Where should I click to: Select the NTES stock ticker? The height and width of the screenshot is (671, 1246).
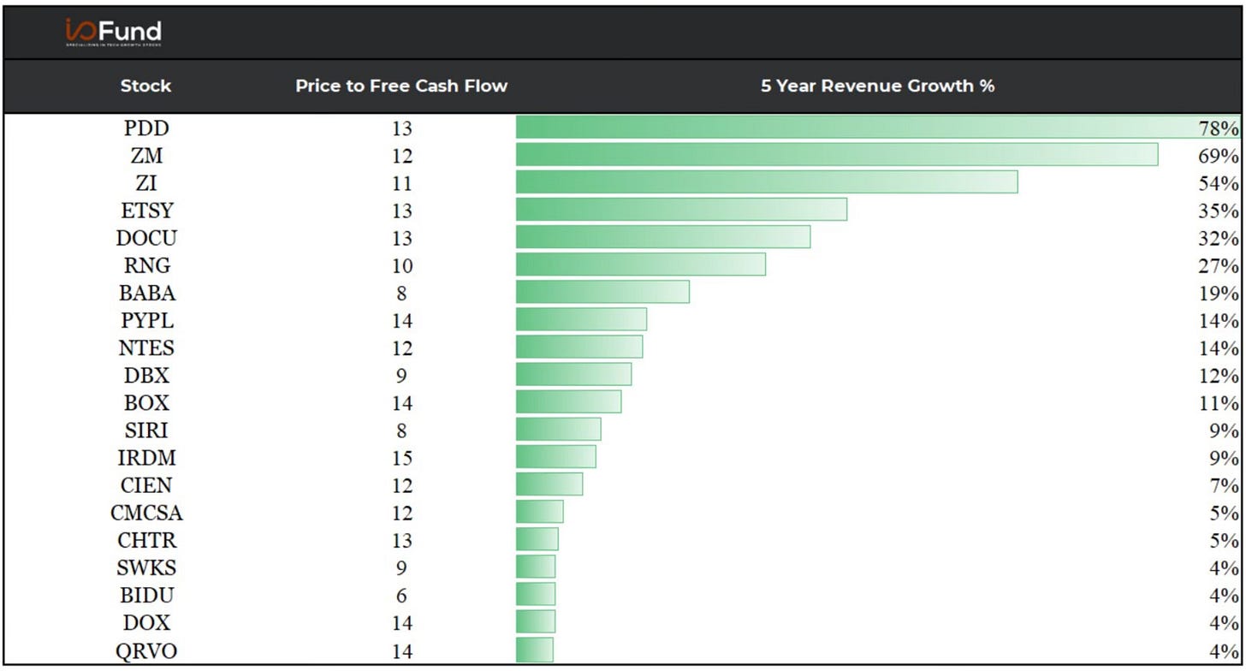point(146,347)
